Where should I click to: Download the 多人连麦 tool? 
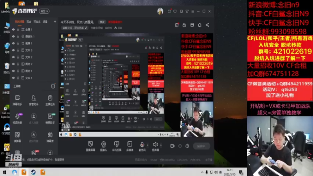(x=34, y=119)
